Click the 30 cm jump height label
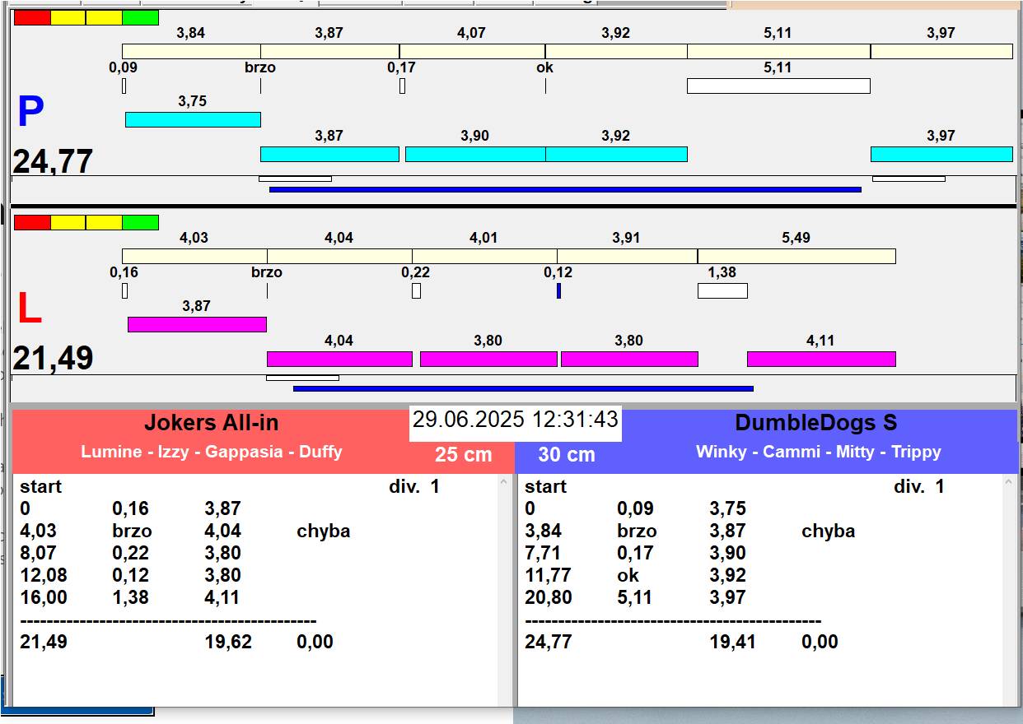The height and width of the screenshot is (724, 1023). tap(567, 454)
